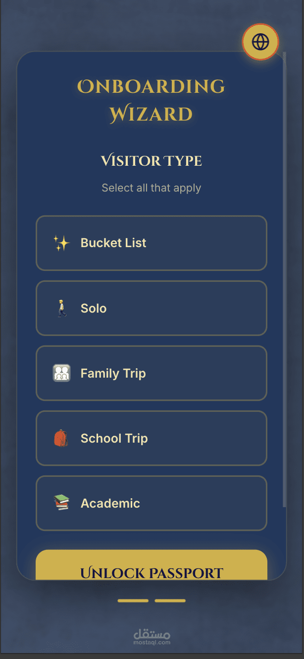Open the mostaql.com link text
The width and height of the screenshot is (304, 659).
click(152, 642)
